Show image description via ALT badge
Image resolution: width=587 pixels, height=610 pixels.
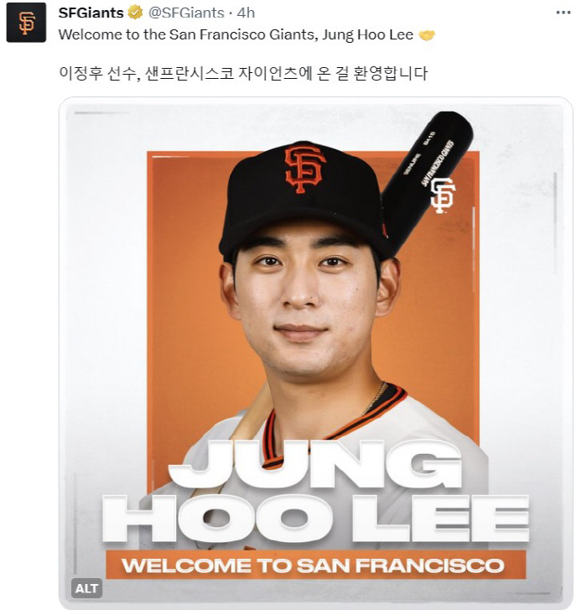point(86,588)
